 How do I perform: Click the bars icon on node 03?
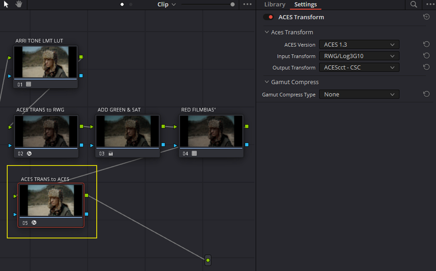pyautogui.click(x=111, y=154)
